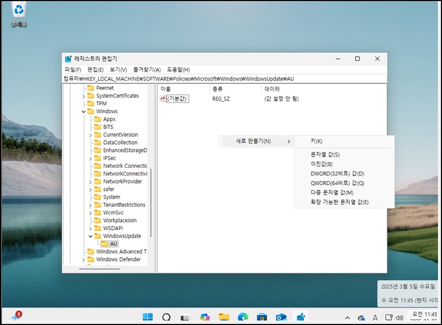442x325 pixels.
Task: Open Outlook from the taskbar
Action: tap(281, 317)
